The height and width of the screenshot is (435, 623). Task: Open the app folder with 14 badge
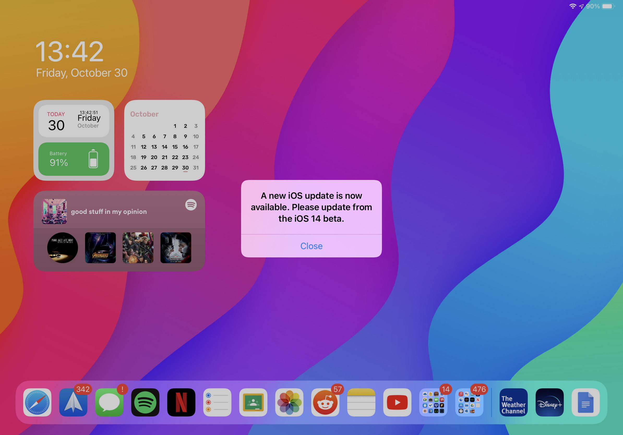pos(433,402)
